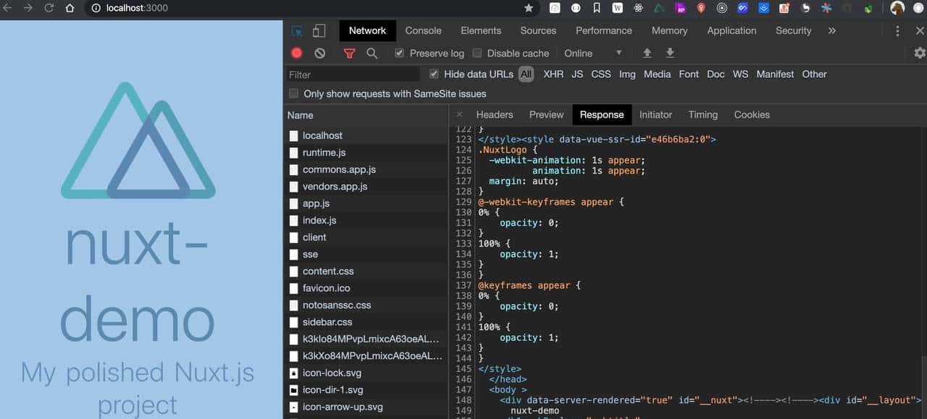Toggle device toolbar emulation icon
This screenshot has height=419, width=927.
pos(319,30)
